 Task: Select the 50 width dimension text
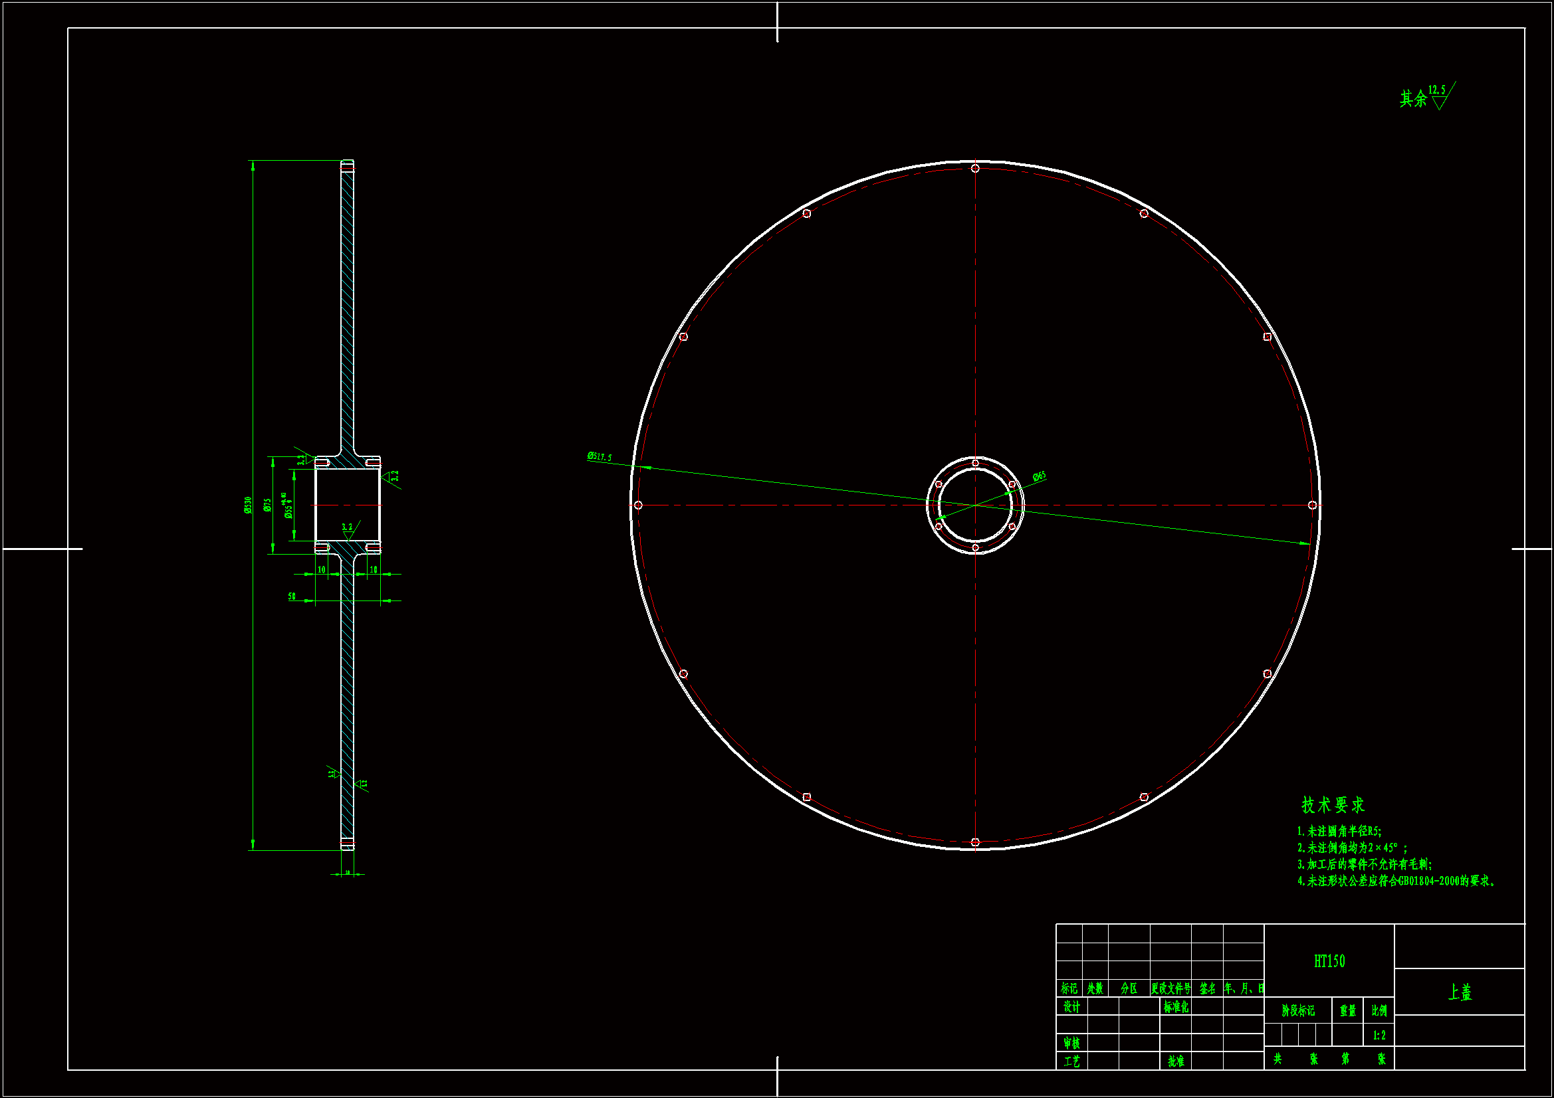292,596
